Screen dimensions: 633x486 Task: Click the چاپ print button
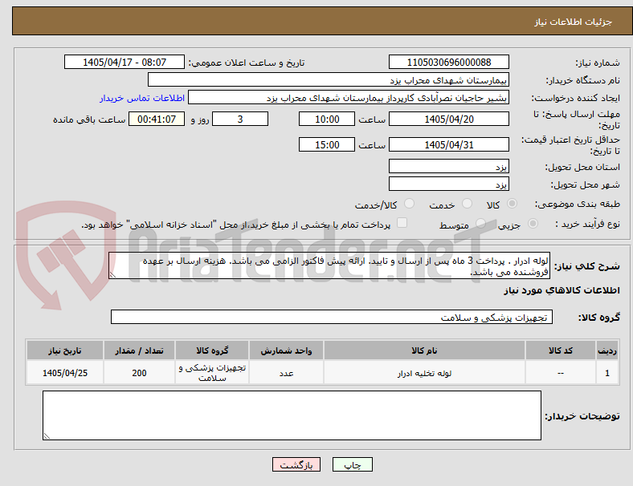[x=353, y=464]
